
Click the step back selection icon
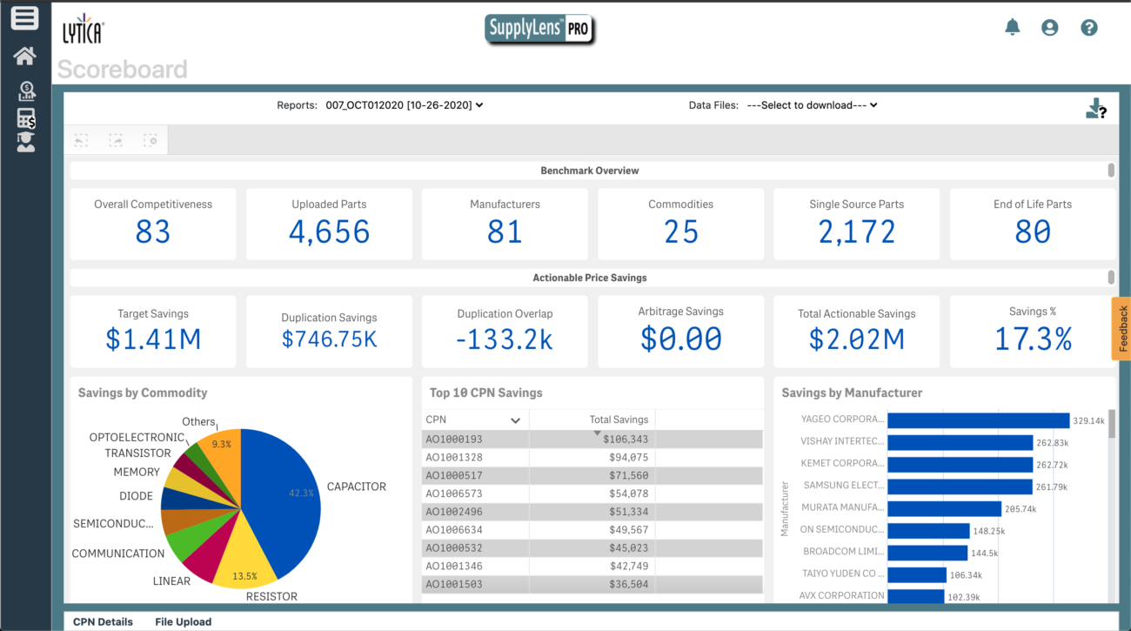coord(81,140)
